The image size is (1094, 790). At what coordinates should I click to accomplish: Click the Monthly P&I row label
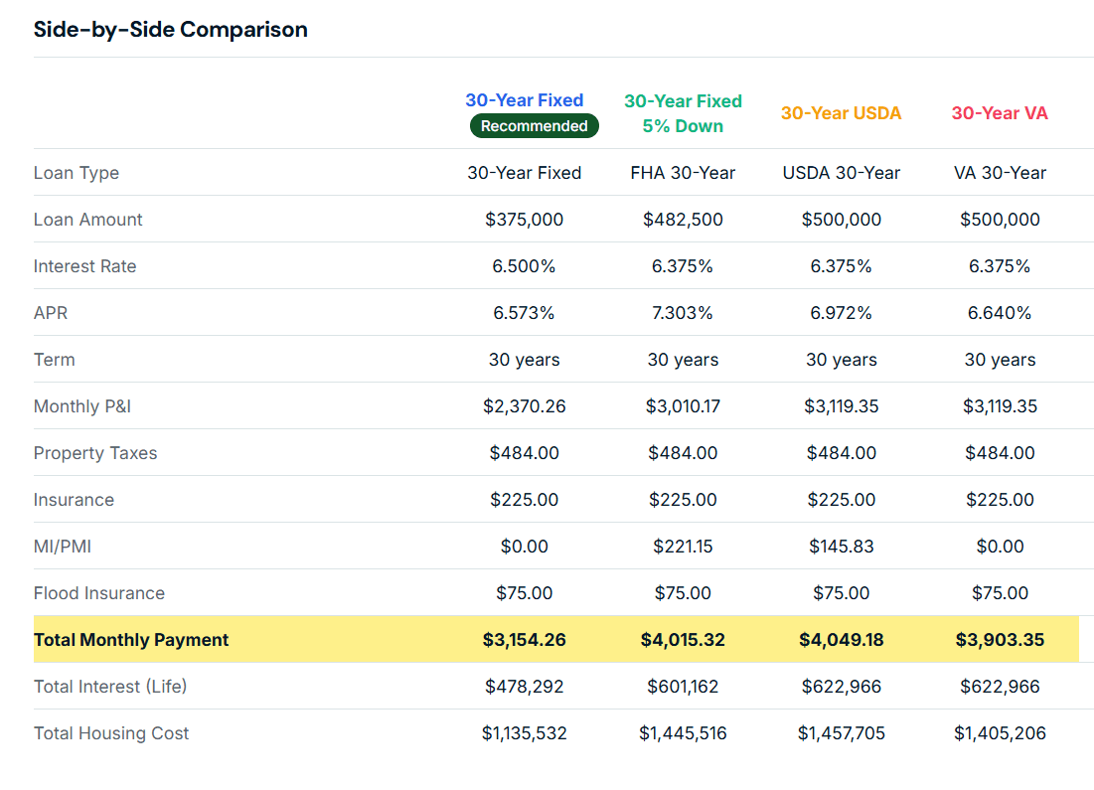coord(82,405)
